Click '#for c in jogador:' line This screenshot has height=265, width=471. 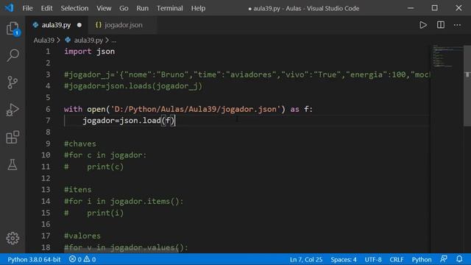(x=105, y=155)
